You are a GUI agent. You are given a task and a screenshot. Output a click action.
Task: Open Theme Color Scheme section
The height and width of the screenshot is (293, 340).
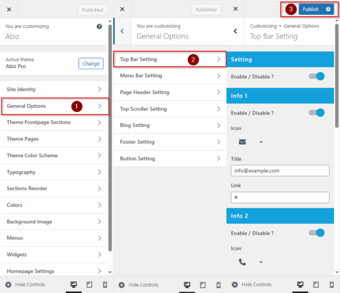click(54, 155)
